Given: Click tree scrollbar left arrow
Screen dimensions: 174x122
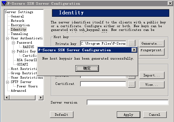Looking at the screenshot, I should (x=7, y=98).
